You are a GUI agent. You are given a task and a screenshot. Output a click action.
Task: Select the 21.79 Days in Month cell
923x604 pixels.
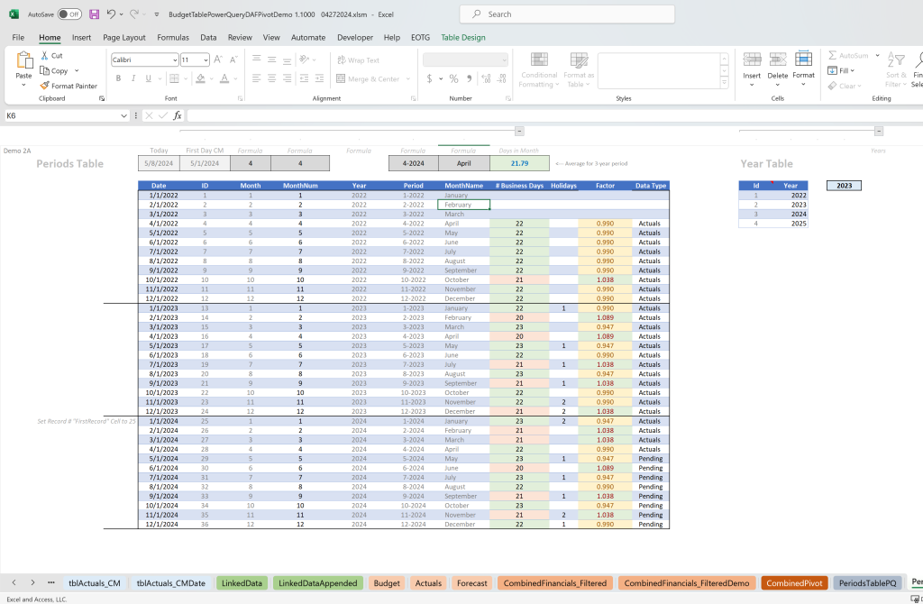(519, 163)
